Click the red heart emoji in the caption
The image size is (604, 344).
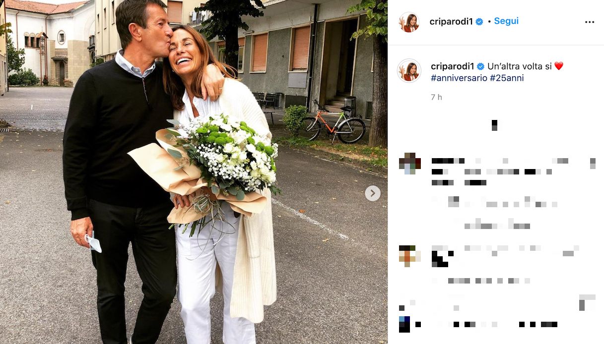click(x=559, y=66)
